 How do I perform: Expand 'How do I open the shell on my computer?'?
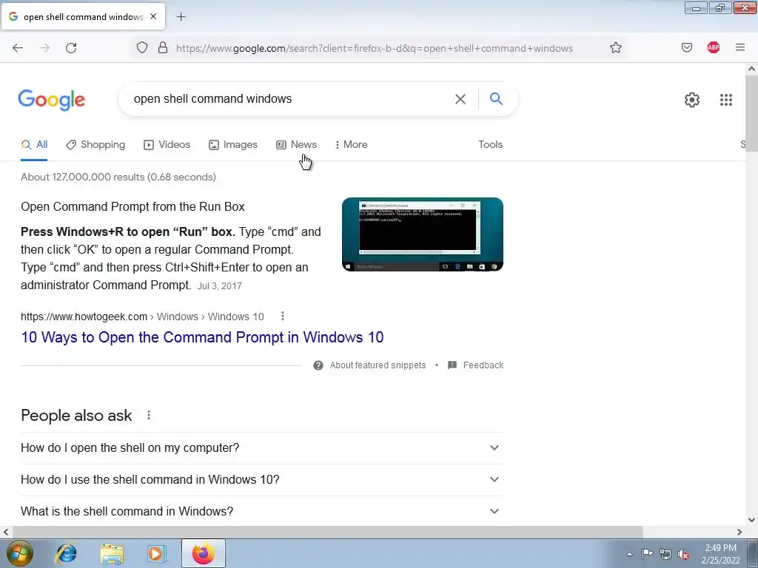click(261, 447)
